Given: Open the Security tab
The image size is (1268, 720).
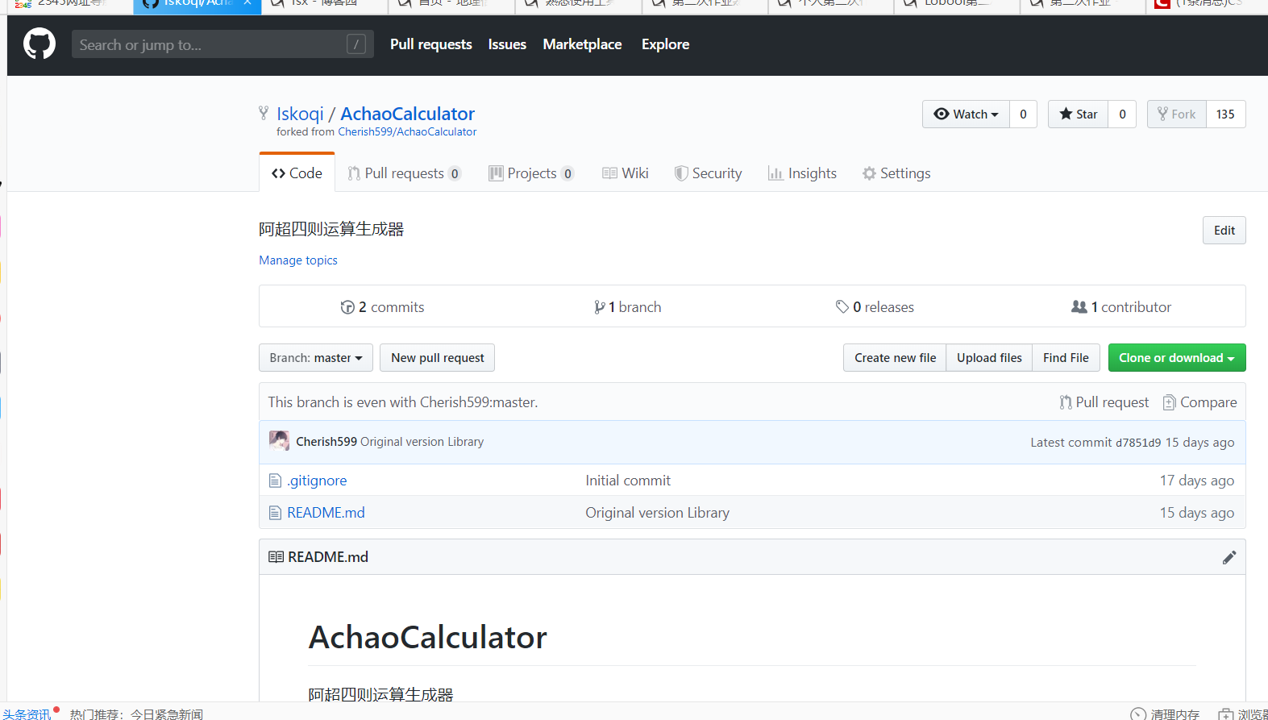Looking at the screenshot, I should click(x=708, y=173).
